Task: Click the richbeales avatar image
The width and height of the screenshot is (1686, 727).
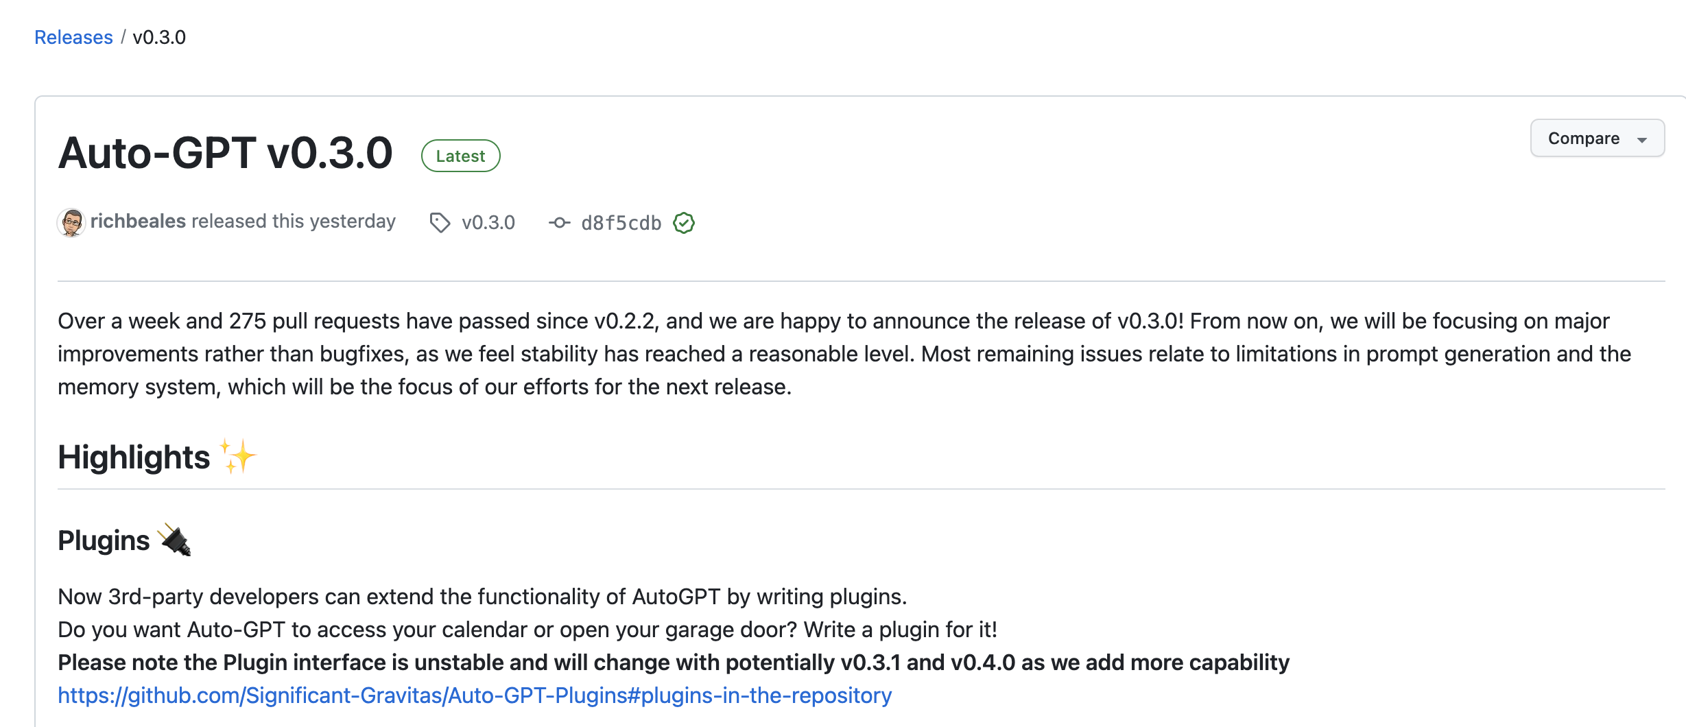Action: (x=71, y=222)
